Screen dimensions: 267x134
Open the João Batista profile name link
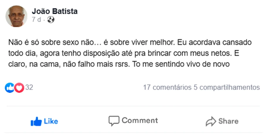55,11
